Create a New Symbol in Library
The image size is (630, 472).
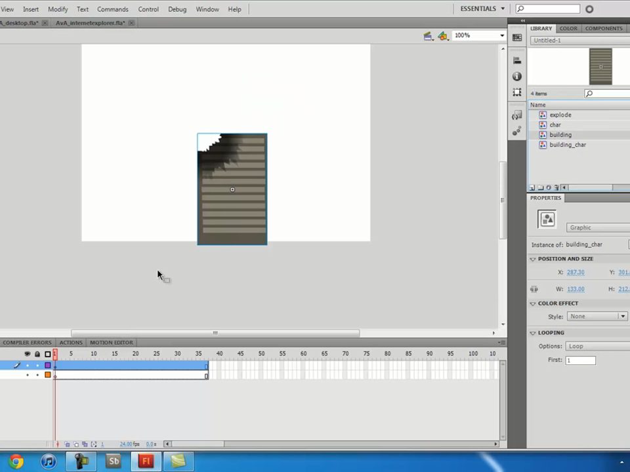coord(532,187)
